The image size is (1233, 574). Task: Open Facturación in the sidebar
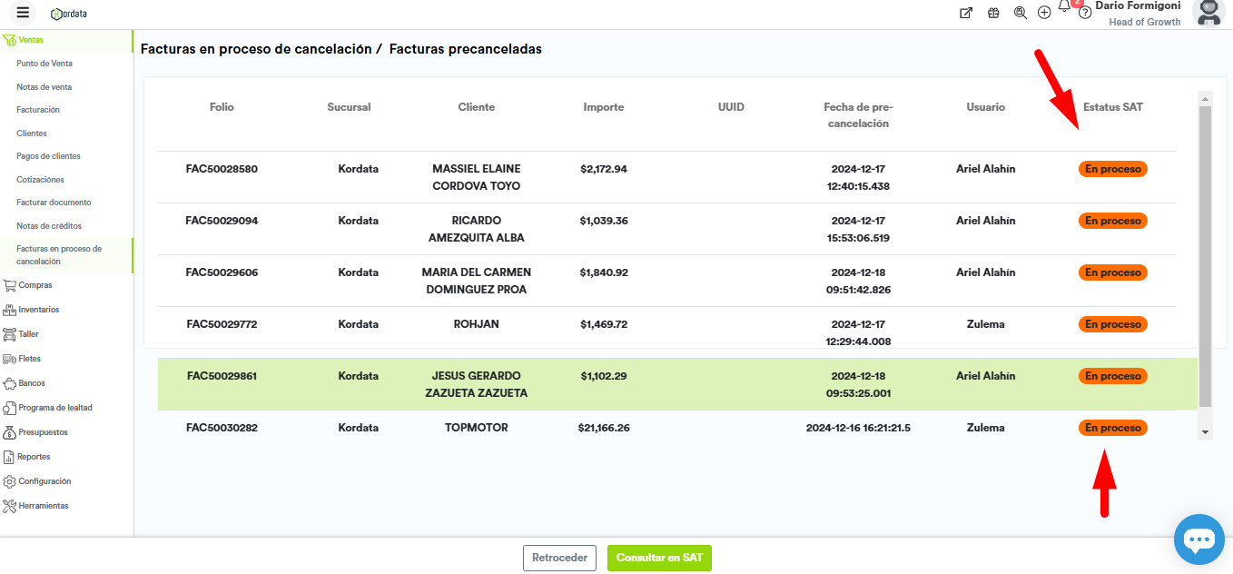[x=38, y=110]
